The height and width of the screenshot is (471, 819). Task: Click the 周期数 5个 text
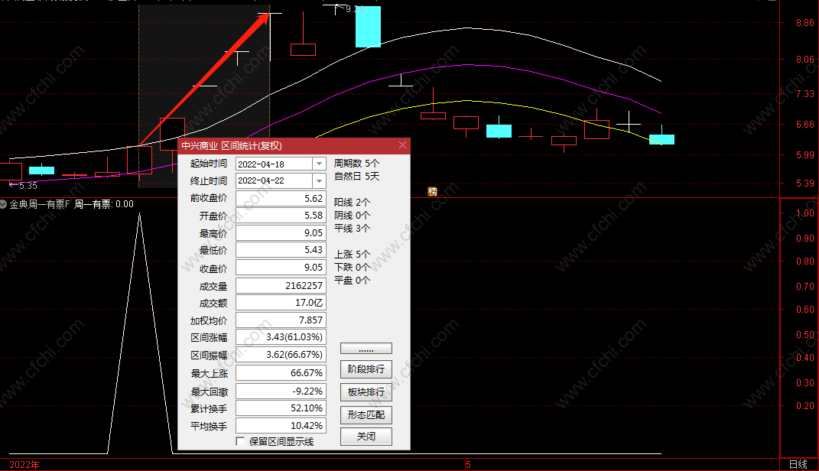click(357, 164)
